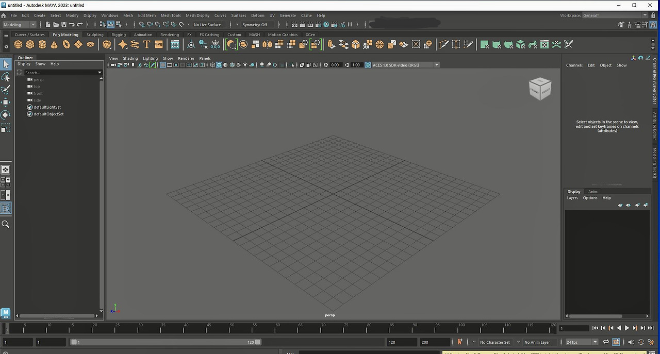Activate the Move tool in the toolbox

pos(6,102)
